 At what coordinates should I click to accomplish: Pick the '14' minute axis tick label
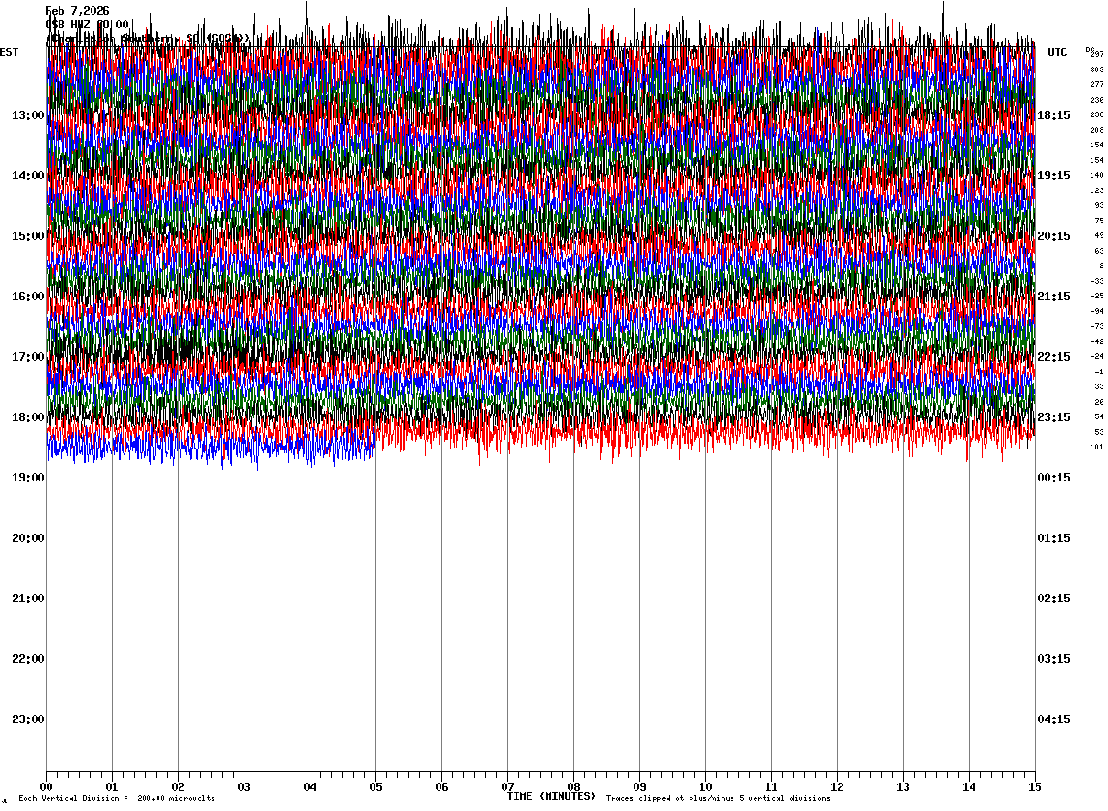click(x=969, y=787)
